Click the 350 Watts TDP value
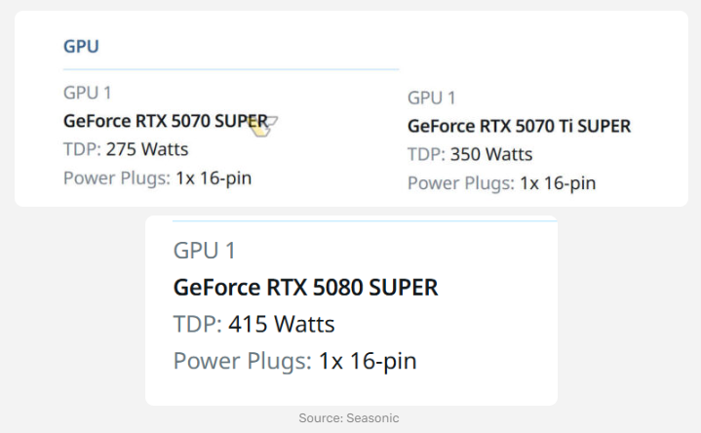The height and width of the screenshot is (433, 701). point(491,154)
